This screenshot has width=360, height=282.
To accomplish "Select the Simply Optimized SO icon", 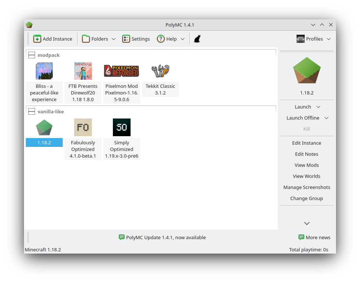I will (x=121, y=127).
